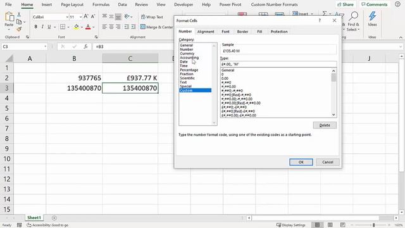Toggle Underline formatting

(x=49, y=27)
